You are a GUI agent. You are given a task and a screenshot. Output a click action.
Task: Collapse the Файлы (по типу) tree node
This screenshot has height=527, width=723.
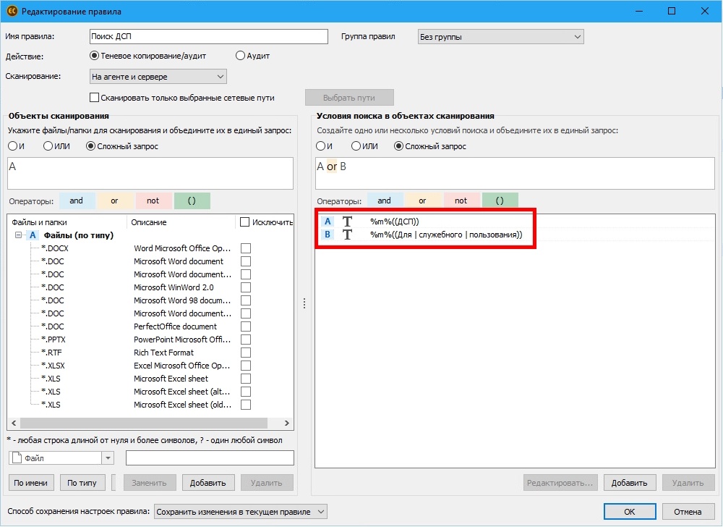pos(19,235)
